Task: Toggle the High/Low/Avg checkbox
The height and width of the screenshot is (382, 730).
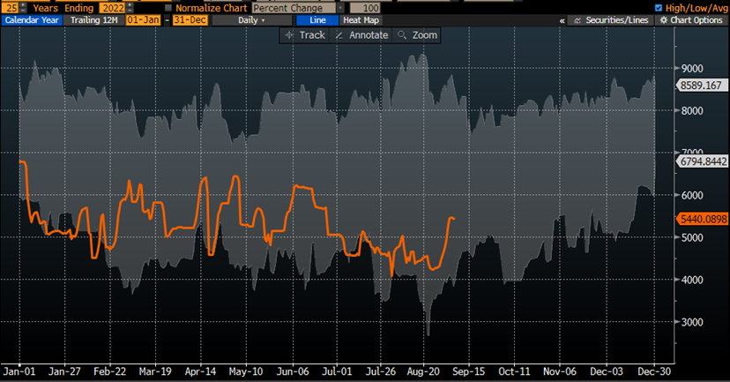Action: (x=659, y=7)
